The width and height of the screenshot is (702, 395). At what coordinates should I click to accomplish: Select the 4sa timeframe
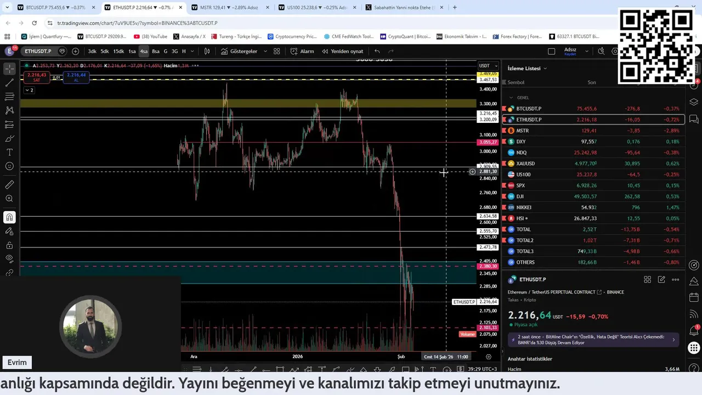click(x=144, y=51)
